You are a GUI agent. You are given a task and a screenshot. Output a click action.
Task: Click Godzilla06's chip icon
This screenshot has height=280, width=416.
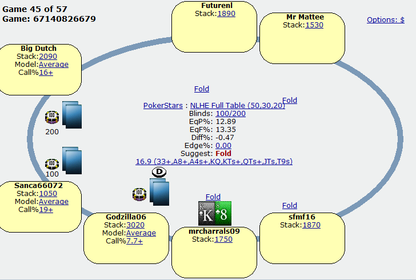(139, 194)
